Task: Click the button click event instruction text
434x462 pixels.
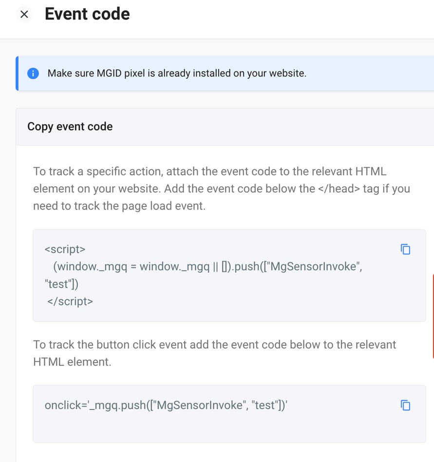Action: pyautogui.click(x=214, y=345)
